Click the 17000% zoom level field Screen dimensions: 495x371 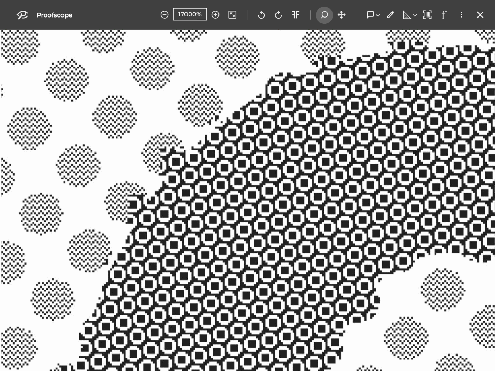190,14
